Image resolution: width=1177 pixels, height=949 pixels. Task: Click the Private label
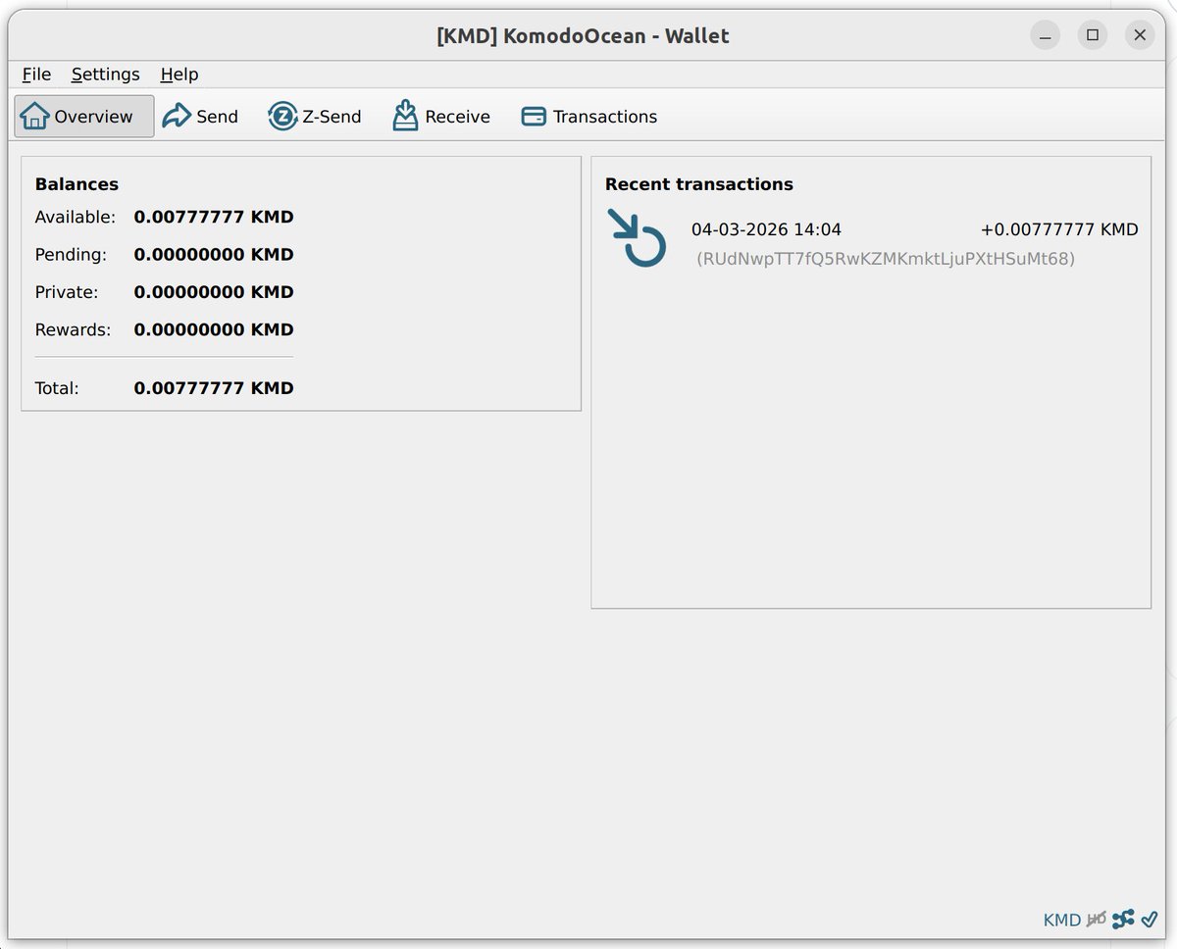(67, 292)
